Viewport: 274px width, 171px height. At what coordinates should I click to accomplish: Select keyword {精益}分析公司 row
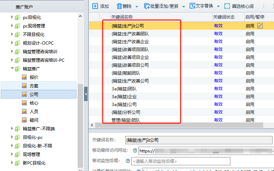(x=181, y=112)
